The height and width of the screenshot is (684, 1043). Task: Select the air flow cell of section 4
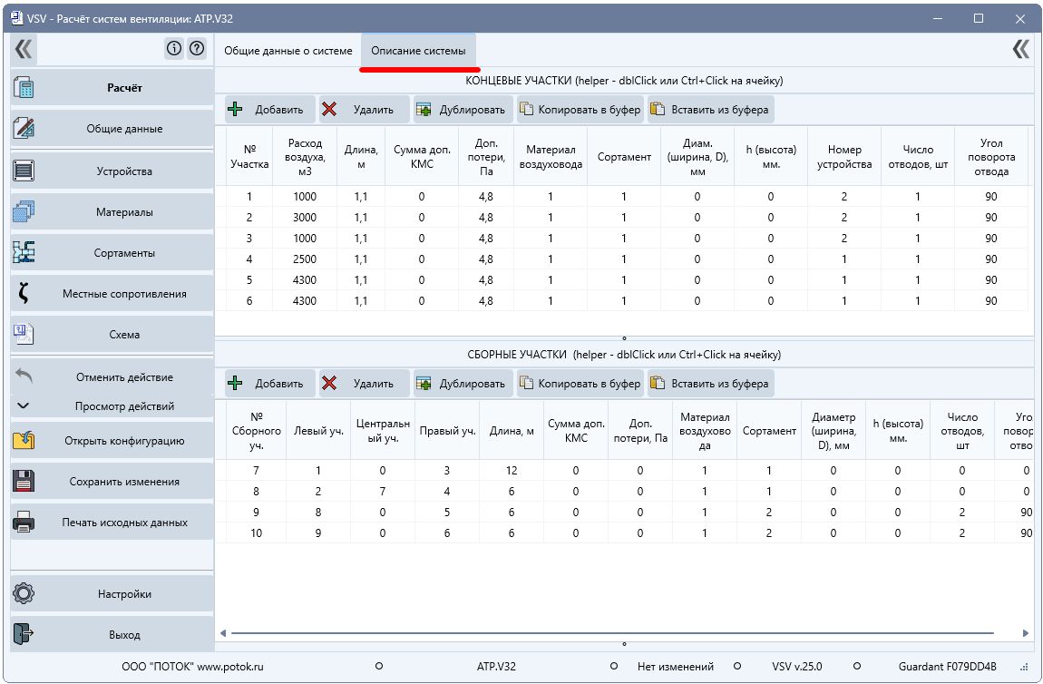pos(305,259)
